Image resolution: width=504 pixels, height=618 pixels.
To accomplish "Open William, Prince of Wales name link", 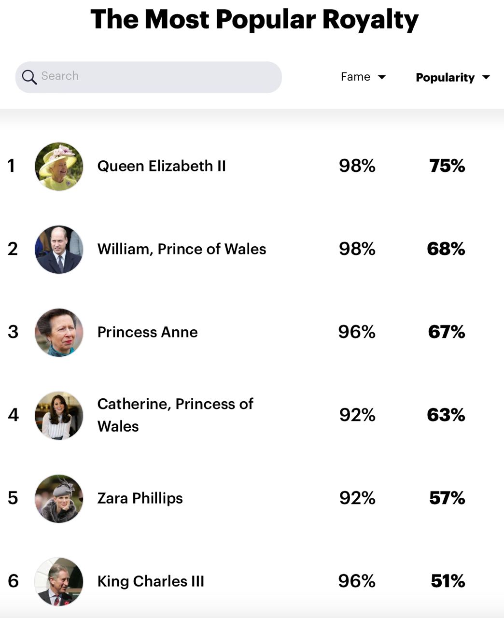I will click(x=182, y=249).
